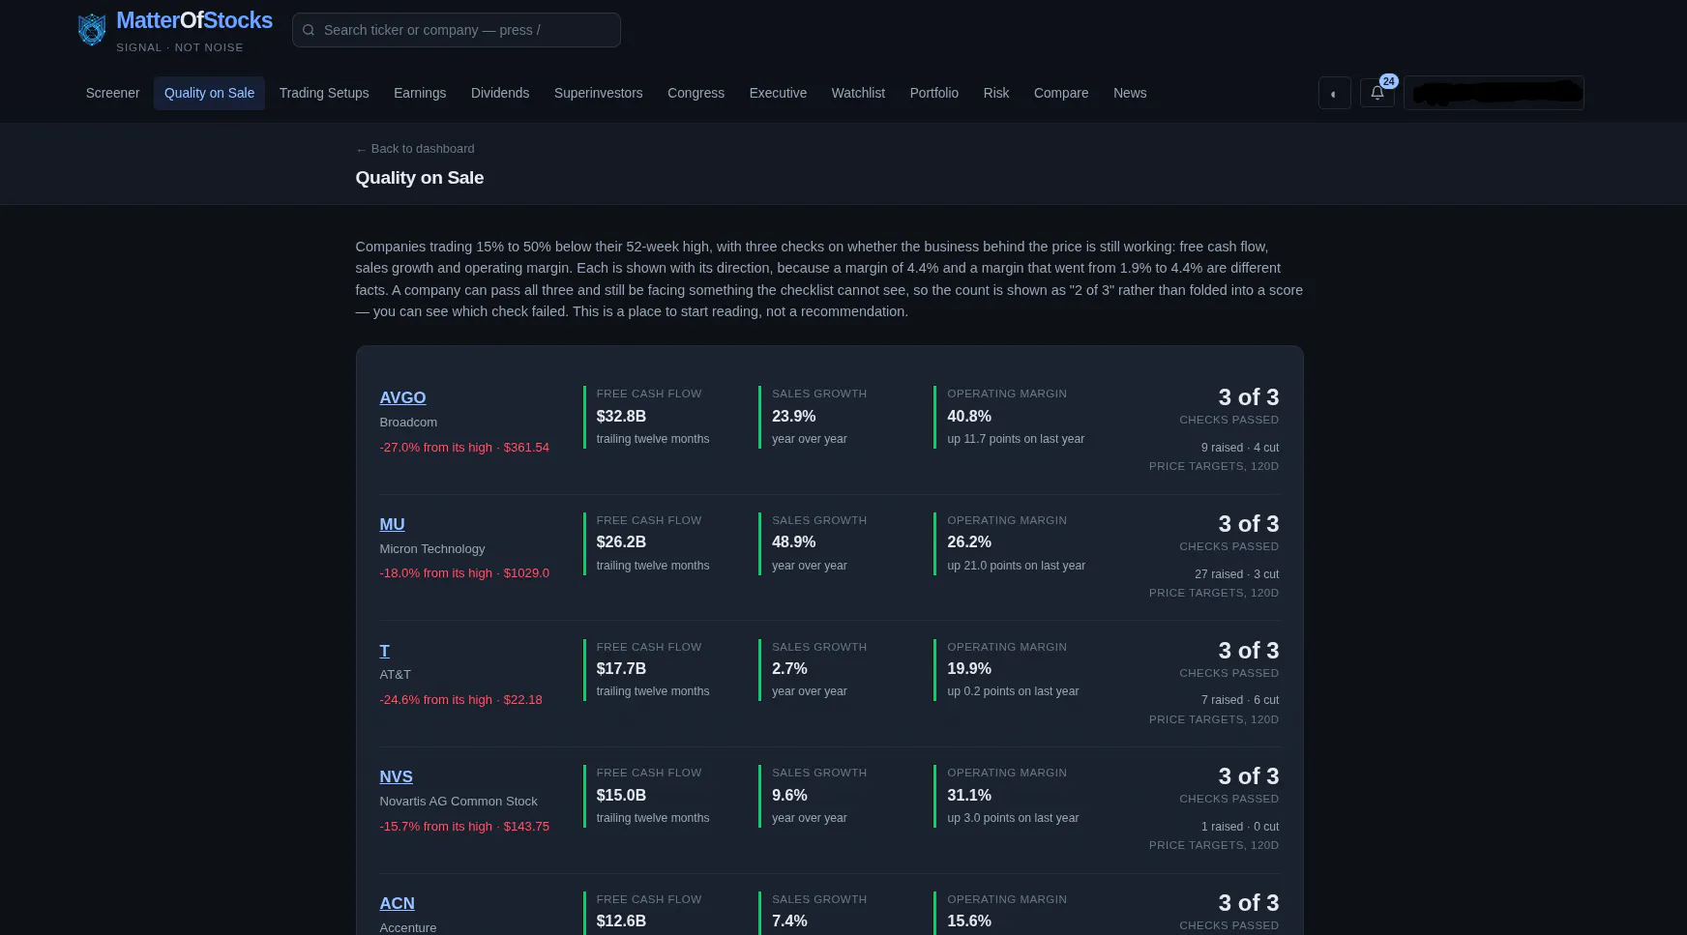Image resolution: width=1687 pixels, height=935 pixels.
Task: Click the text '-27.0% from its high · $361.54'
Action: (464, 448)
